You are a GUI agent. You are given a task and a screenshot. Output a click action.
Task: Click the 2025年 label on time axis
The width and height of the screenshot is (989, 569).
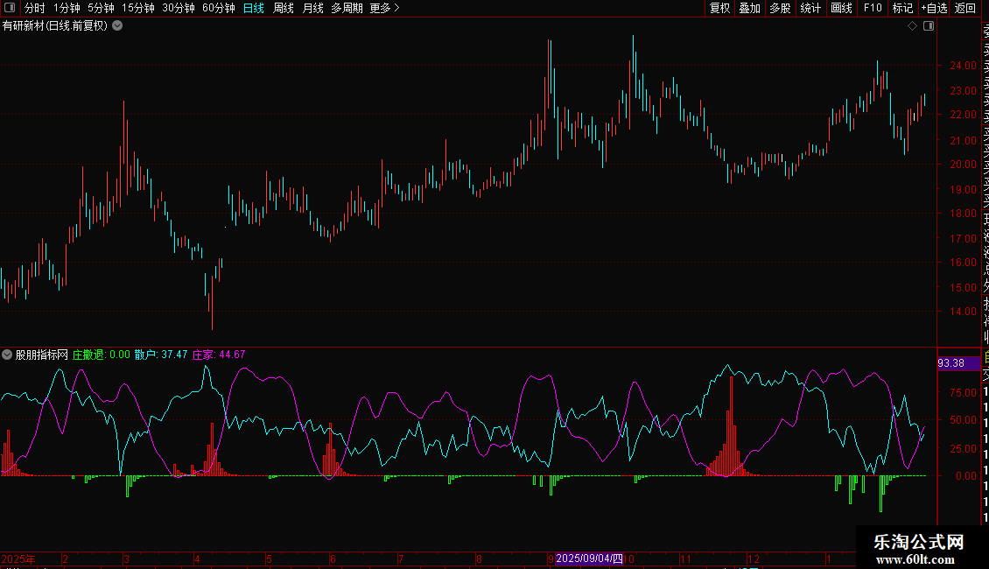point(18,559)
